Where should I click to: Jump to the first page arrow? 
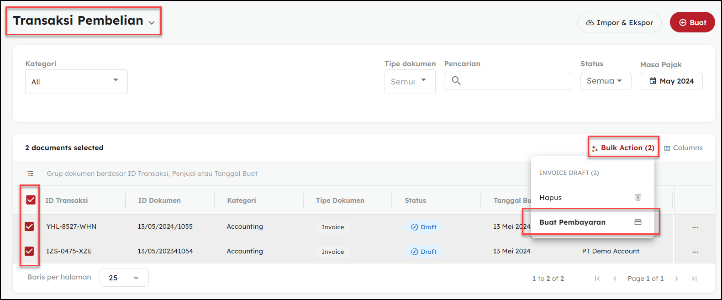pos(597,279)
